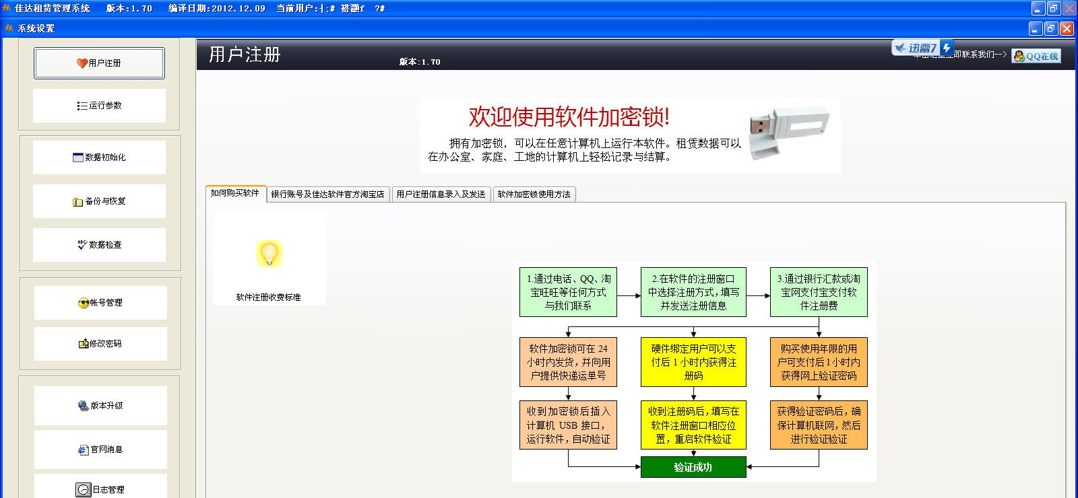The image size is (1078, 498).
Task: Click the clock icon beside 日志管理
Action: click(x=83, y=490)
